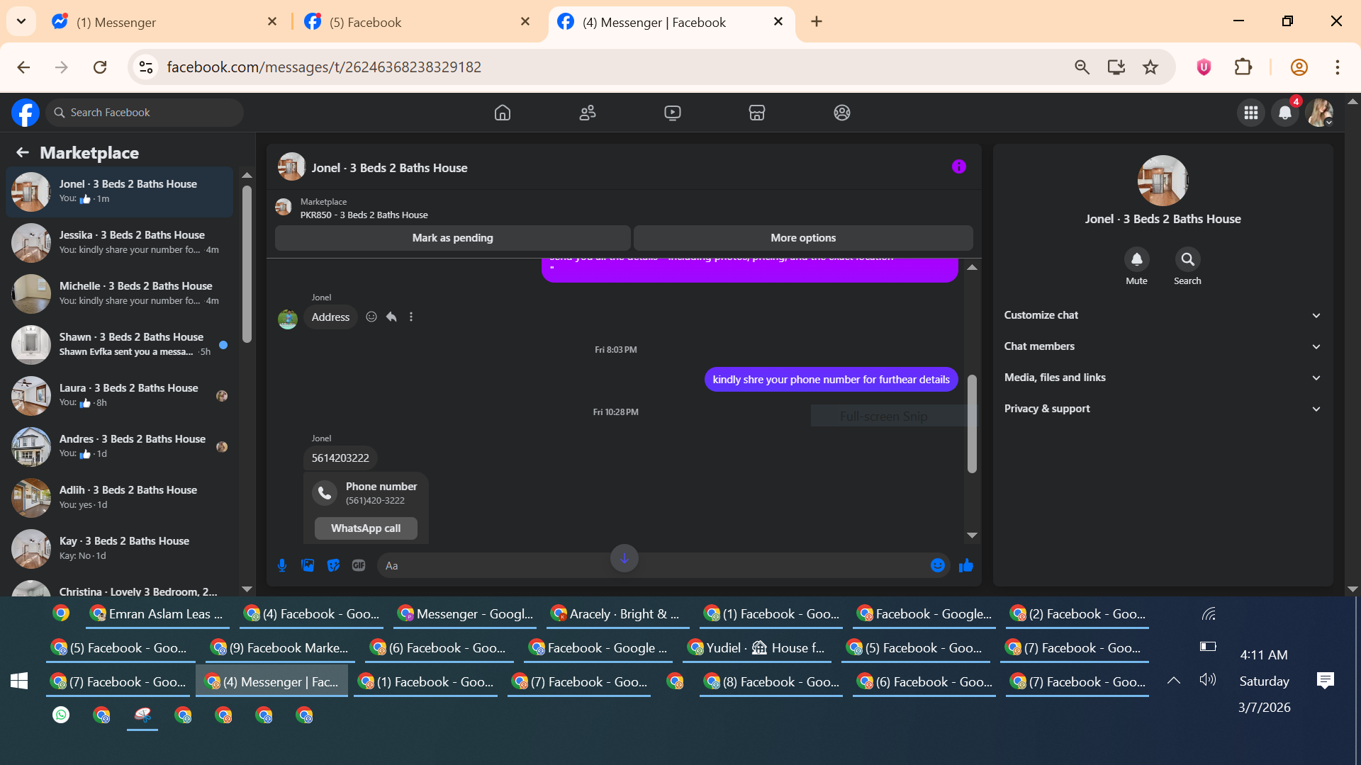Open the Shawn 3 Beds 2 Baths conversation
Viewport: 1361px width, 765px height.
tap(119, 345)
